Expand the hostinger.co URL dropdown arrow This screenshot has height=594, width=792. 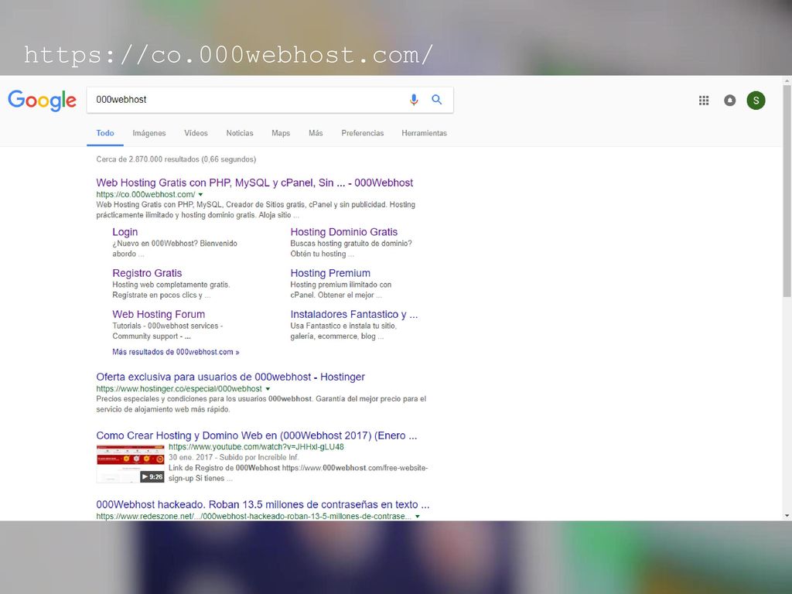[268, 389]
